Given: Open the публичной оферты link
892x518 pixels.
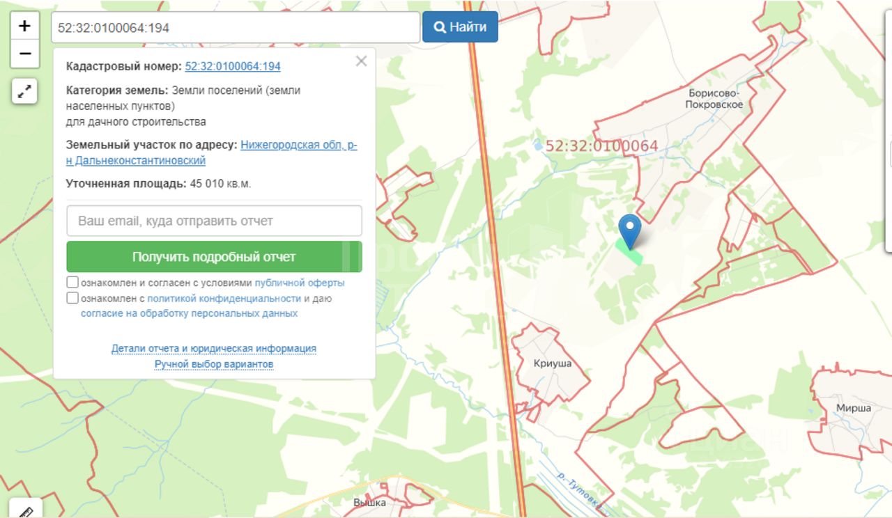Looking at the screenshot, I should click(300, 283).
